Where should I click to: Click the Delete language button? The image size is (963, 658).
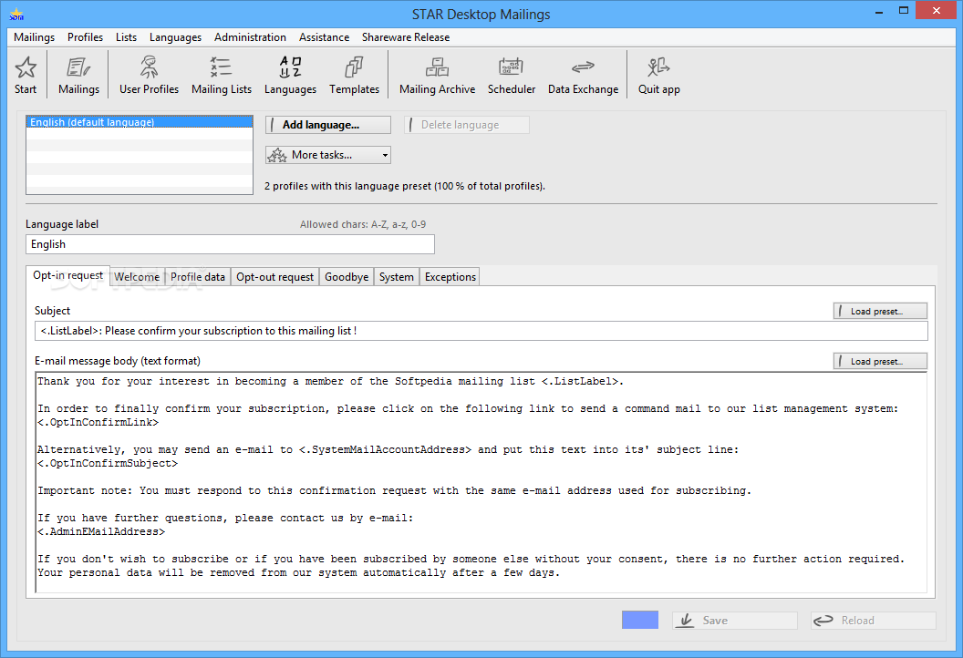467,125
